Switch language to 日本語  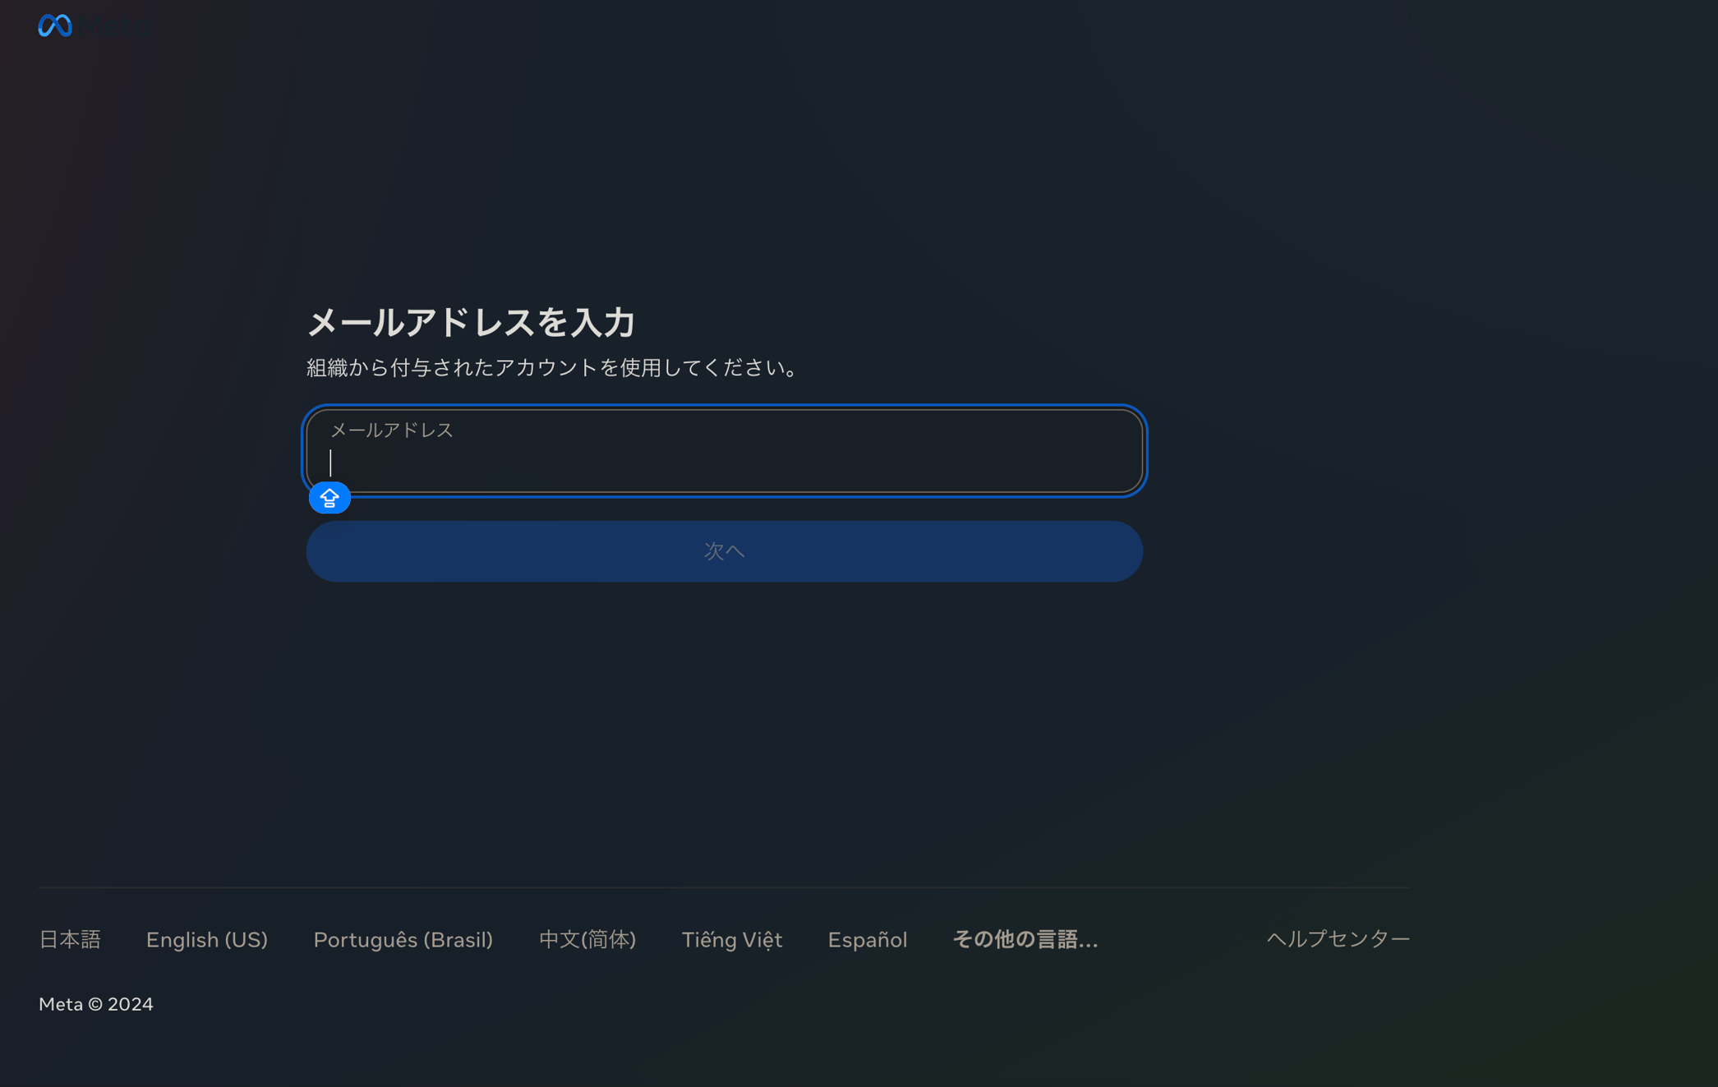tap(70, 939)
